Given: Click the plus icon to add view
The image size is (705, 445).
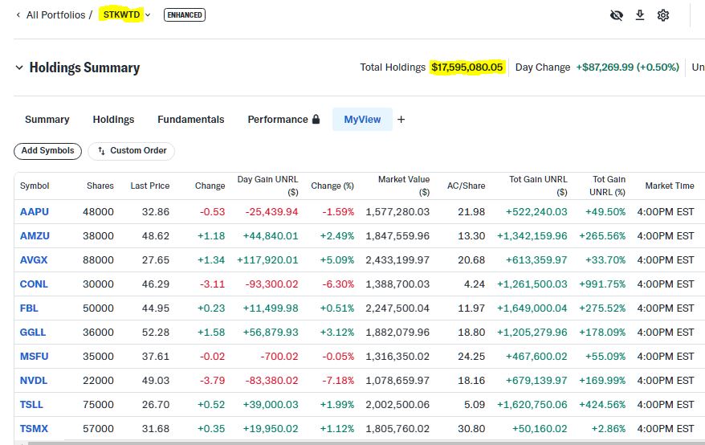Looking at the screenshot, I should pyautogui.click(x=401, y=120).
